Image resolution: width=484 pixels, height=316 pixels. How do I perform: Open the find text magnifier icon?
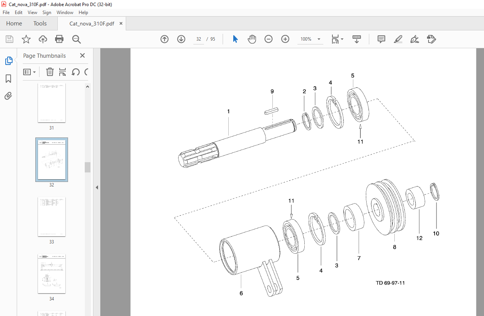tap(76, 39)
